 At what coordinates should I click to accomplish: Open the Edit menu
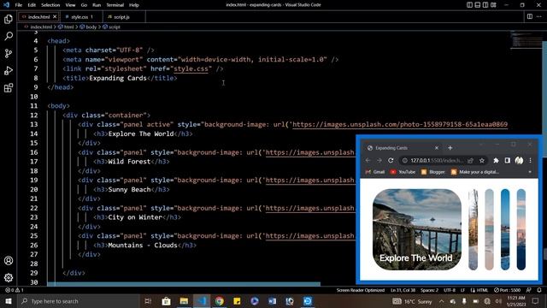coord(32,5)
